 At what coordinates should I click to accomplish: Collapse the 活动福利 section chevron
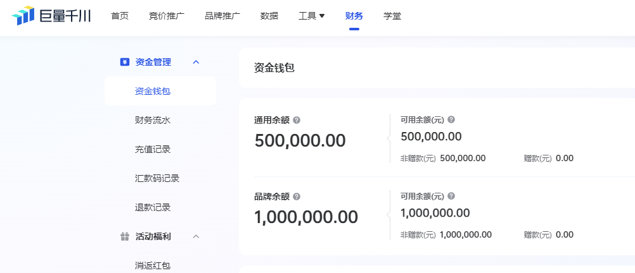click(196, 236)
